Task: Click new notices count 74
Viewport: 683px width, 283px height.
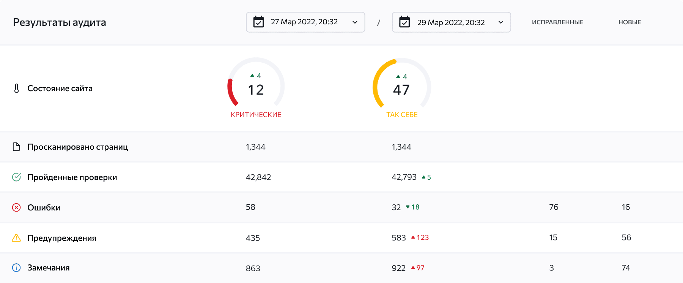Action: click(626, 268)
